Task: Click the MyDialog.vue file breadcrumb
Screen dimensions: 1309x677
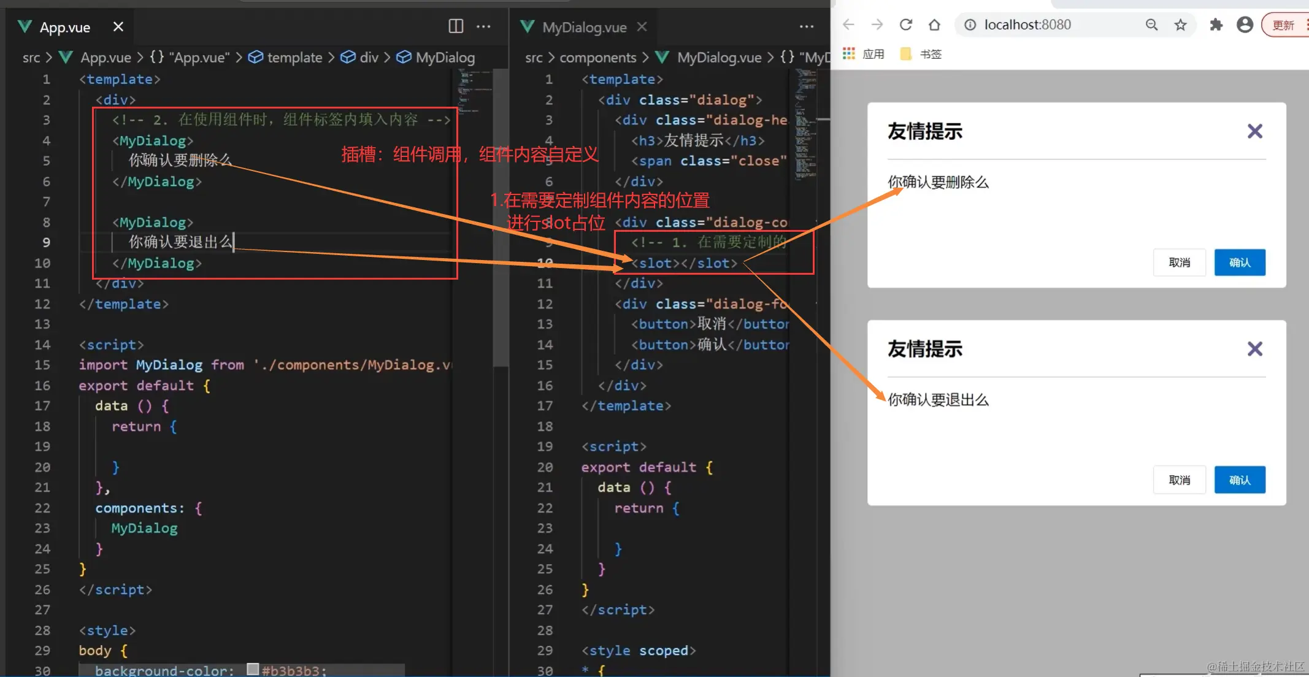Action: [709, 58]
